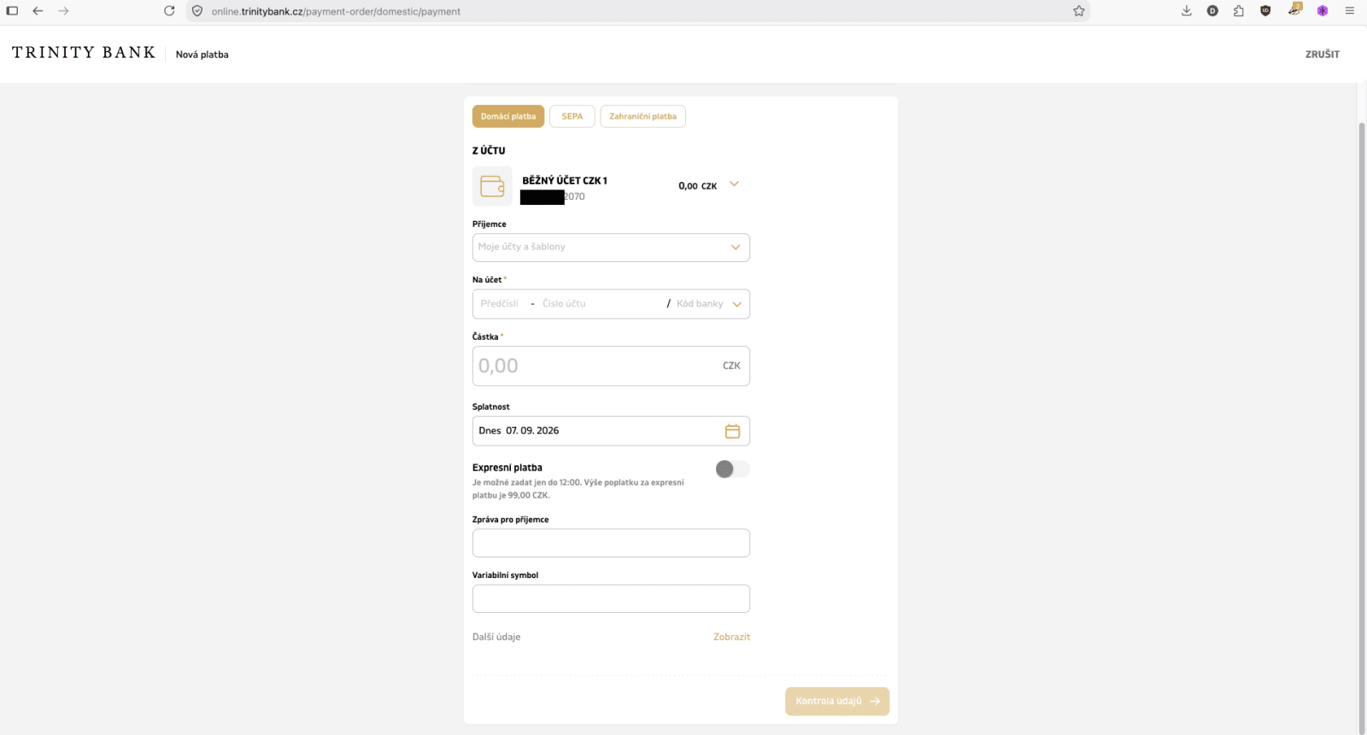Focus the Číslo účtu input field
The image size is (1367, 735).
(x=601, y=304)
